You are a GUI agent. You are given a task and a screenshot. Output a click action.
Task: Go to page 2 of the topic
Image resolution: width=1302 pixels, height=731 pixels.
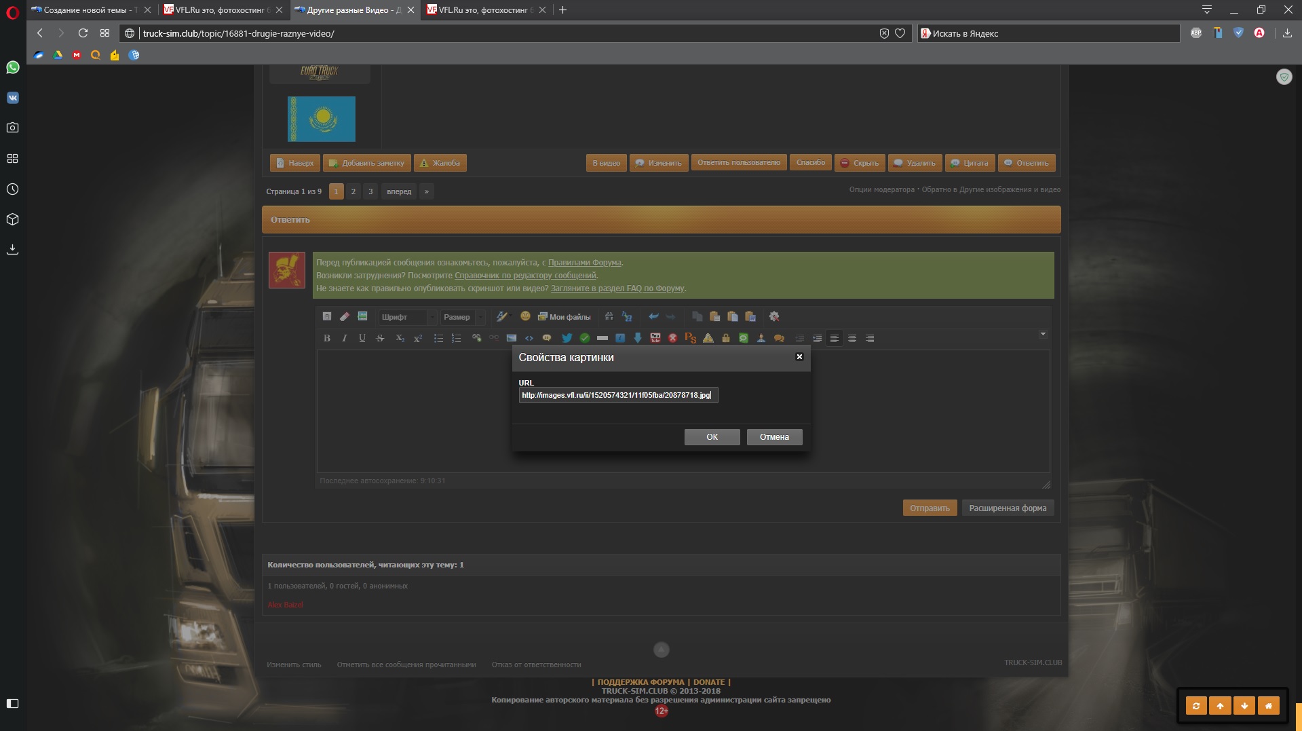tap(353, 191)
